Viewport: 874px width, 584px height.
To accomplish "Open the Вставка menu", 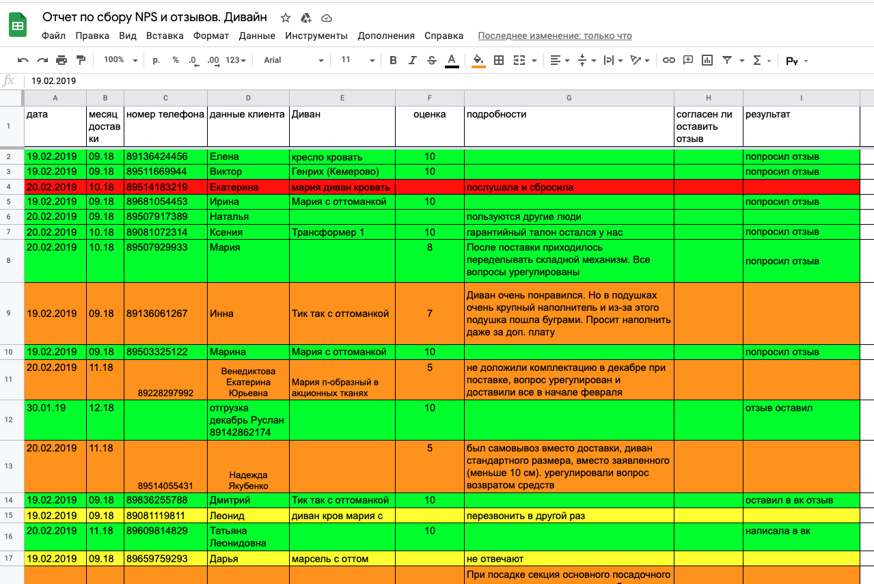I will point(165,36).
